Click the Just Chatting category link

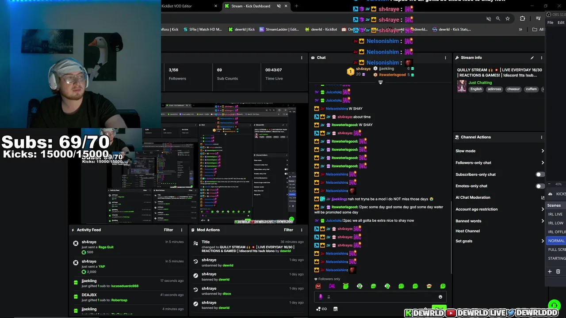[x=480, y=83]
